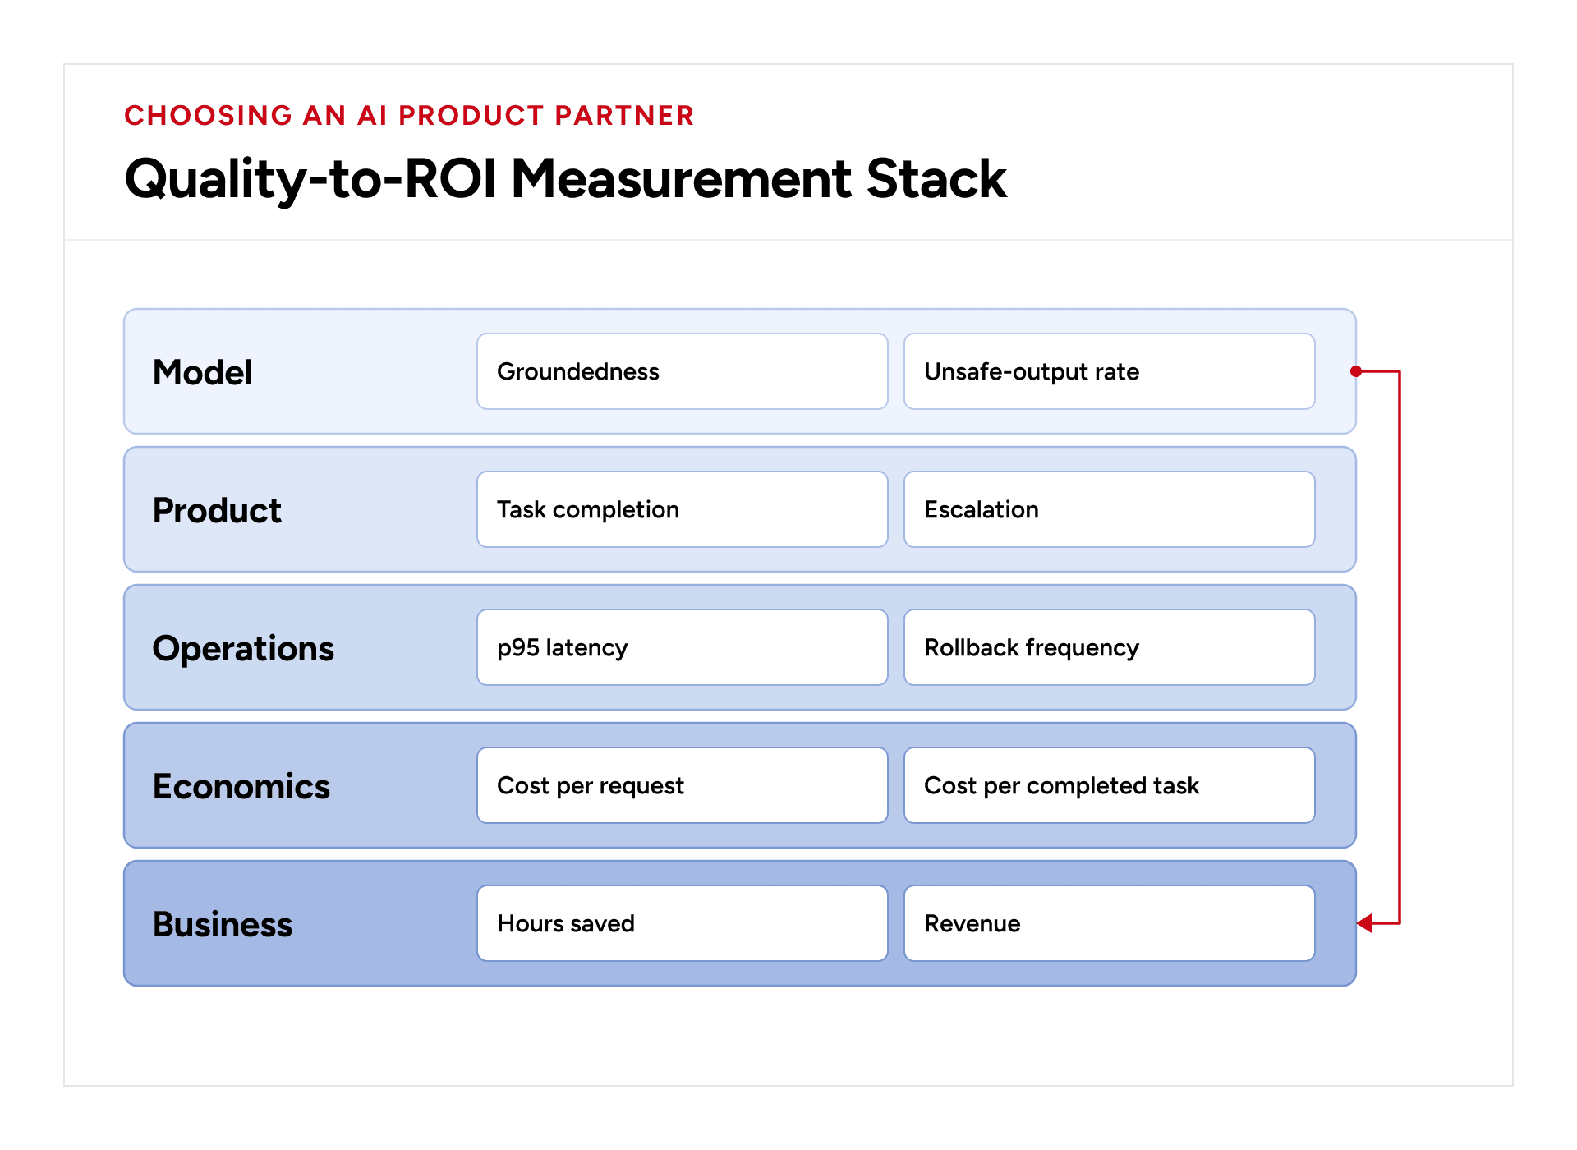The image size is (1577, 1150).
Task: Select the Operations layer label
Action: [x=243, y=648]
